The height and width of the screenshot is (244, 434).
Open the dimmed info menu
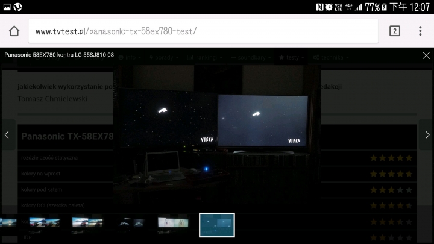point(130,58)
